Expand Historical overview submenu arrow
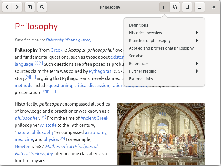Image resolution: width=221 pixels, height=166 pixels. pyautogui.click(x=197, y=33)
